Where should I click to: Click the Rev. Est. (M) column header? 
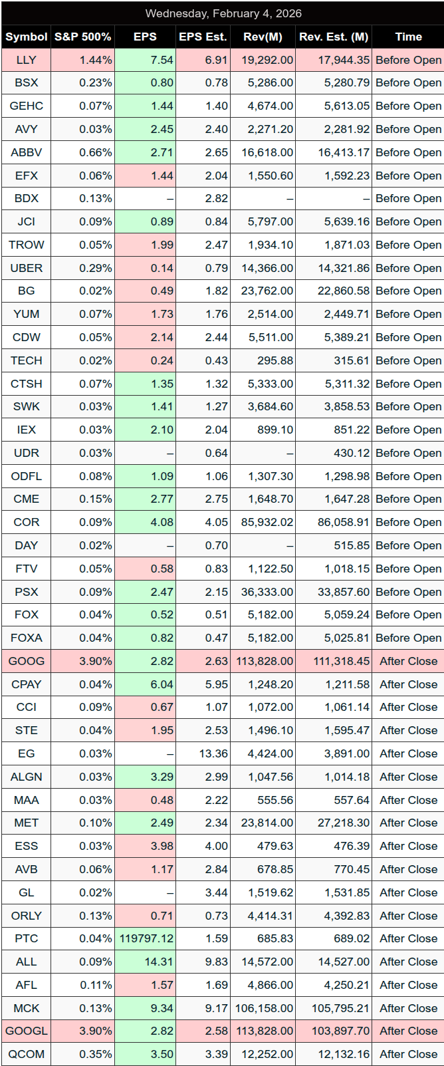click(x=334, y=37)
